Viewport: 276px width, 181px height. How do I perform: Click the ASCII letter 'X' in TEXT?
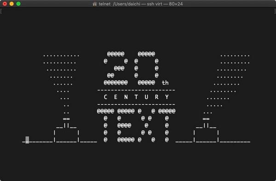pyautogui.click(x=146, y=125)
